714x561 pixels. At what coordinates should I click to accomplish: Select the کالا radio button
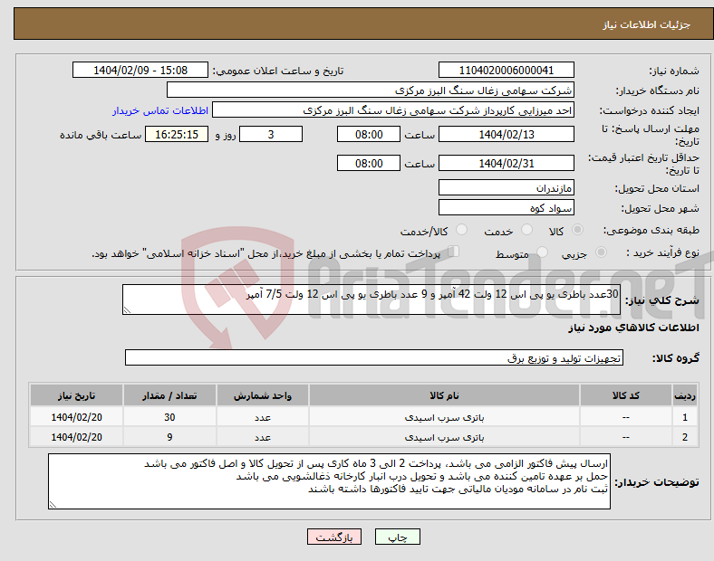pos(577,230)
